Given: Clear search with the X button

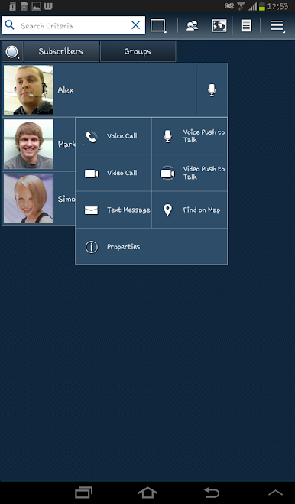Looking at the screenshot, I should click(135, 25).
